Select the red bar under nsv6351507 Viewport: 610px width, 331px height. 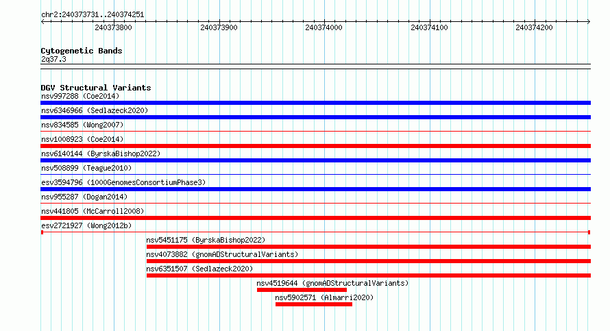pos(369,275)
